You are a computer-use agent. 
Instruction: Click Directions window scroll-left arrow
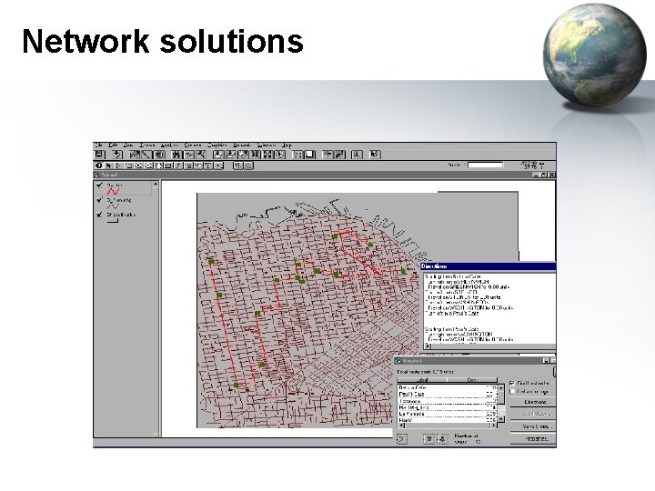tap(428, 346)
